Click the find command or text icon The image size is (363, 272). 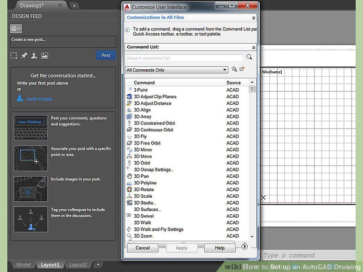pos(234,69)
